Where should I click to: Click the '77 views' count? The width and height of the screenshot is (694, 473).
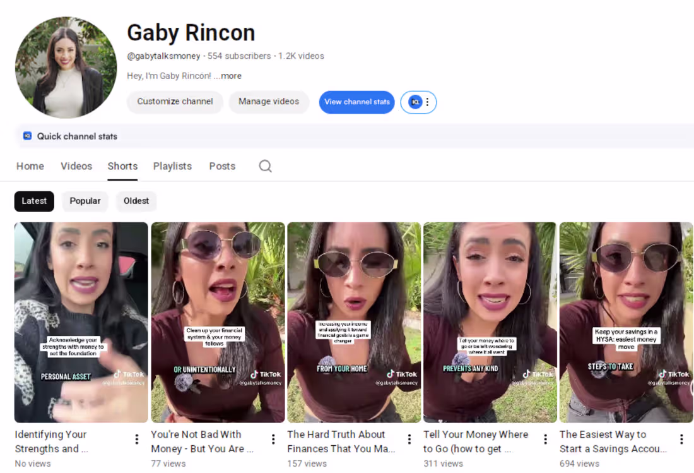pos(168,464)
